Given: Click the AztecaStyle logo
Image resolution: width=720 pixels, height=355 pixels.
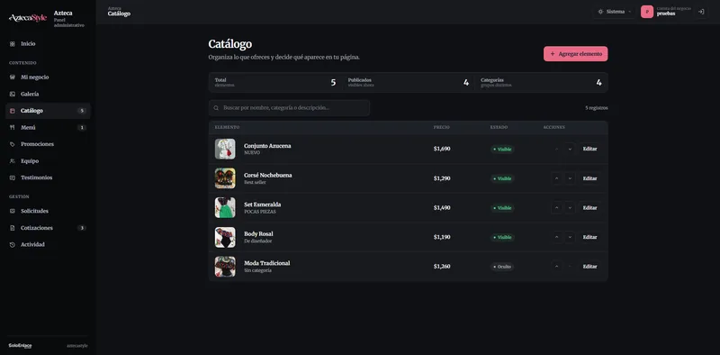Looking at the screenshot, I should point(28,18).
